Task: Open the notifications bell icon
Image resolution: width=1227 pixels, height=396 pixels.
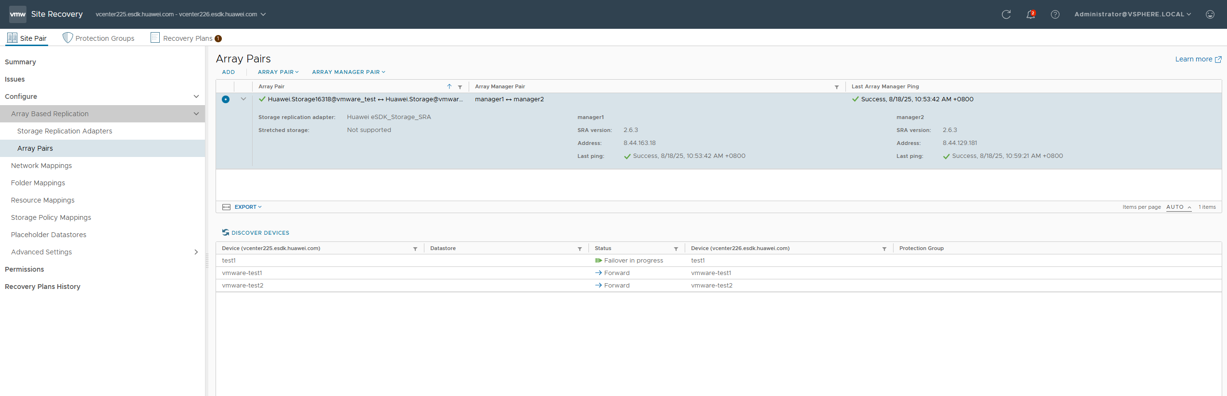Action: 1030,14
